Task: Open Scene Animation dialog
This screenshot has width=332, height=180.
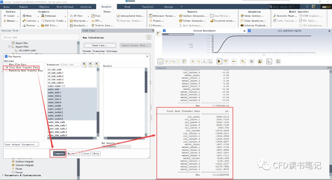Action: 253,21
